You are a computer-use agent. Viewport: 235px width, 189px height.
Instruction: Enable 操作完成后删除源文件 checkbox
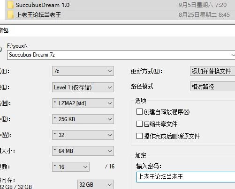[139, 136]
